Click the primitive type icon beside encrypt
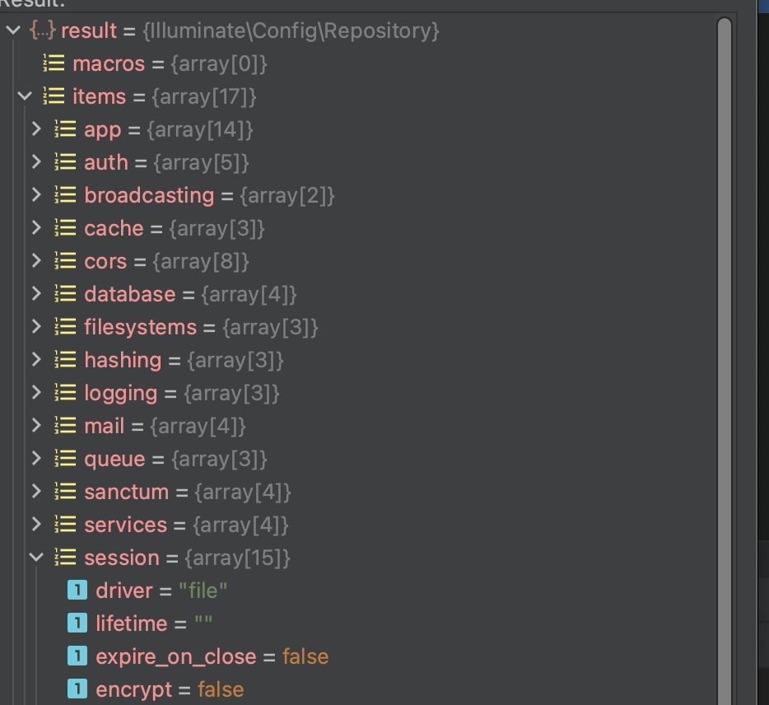The height and width of the screenshot is (705, 769). (77, 689)
